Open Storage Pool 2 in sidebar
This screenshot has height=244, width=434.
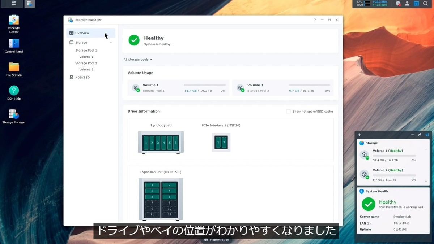[86, 63]
